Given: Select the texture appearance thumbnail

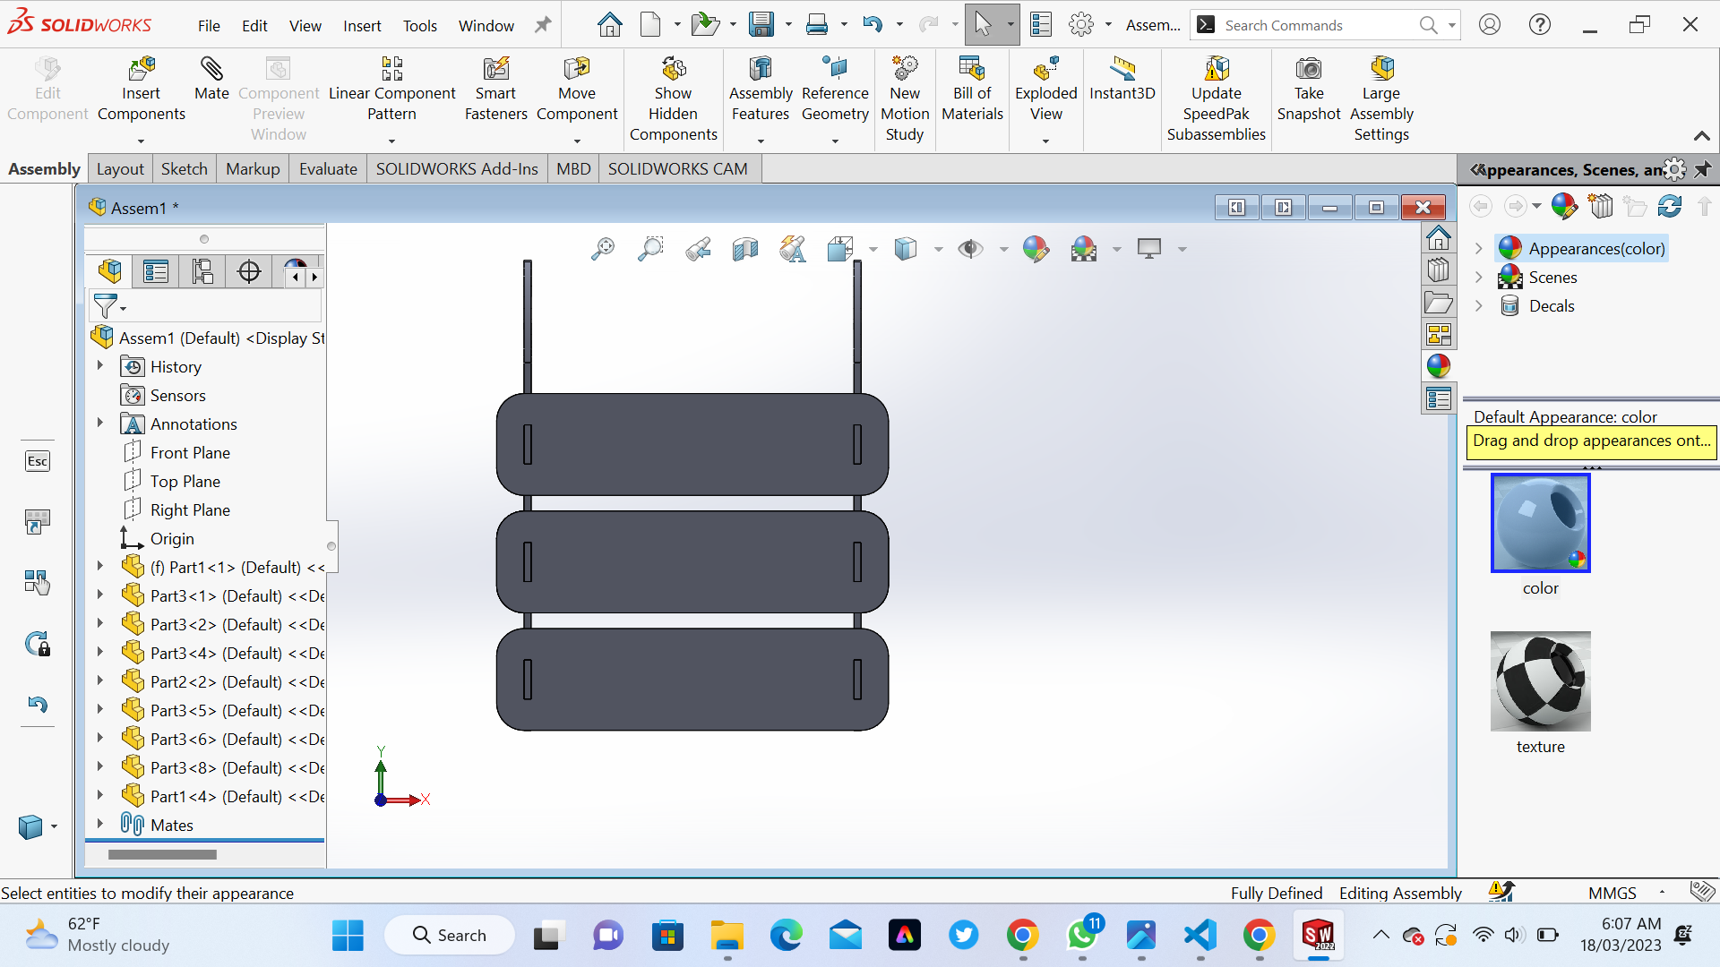Looking at the screenshot, I should tap(1540, 681).
